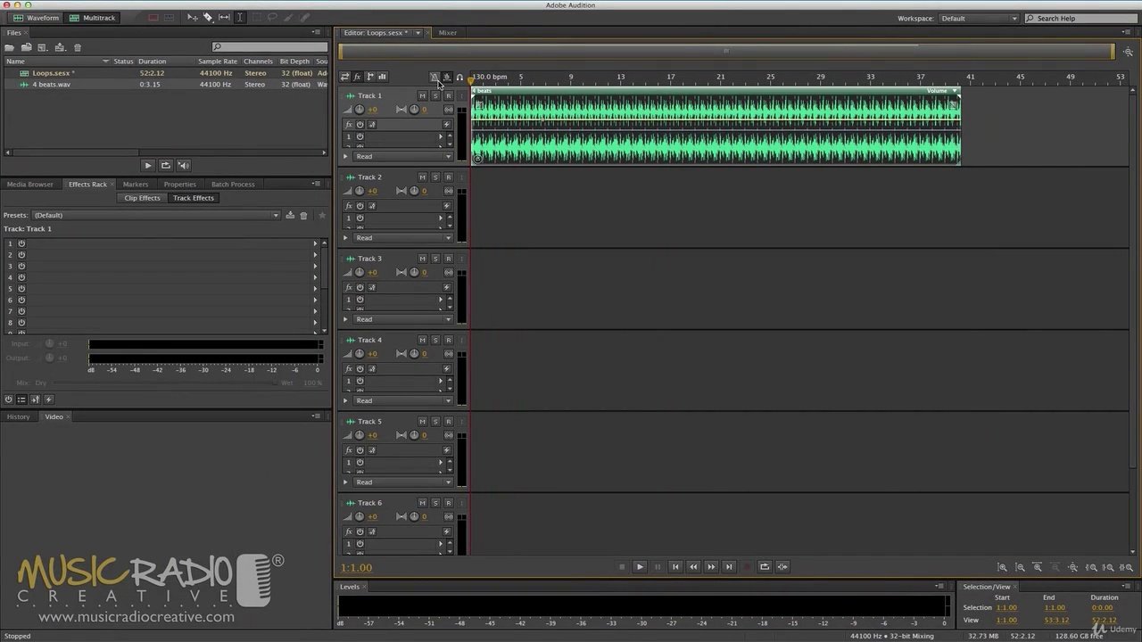Select 4 beats.wav in Files list
The height and width of the screenshot is (642, 1142).
tap(51, 85)
